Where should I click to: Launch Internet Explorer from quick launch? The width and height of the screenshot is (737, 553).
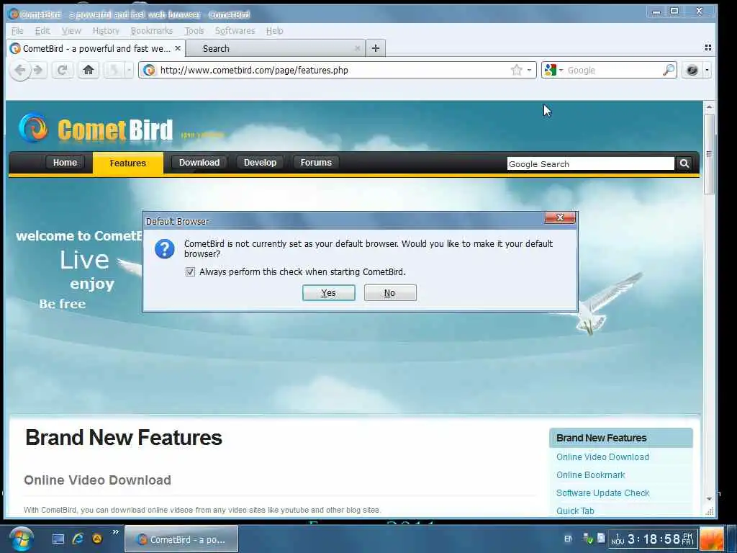click(78, 539)
